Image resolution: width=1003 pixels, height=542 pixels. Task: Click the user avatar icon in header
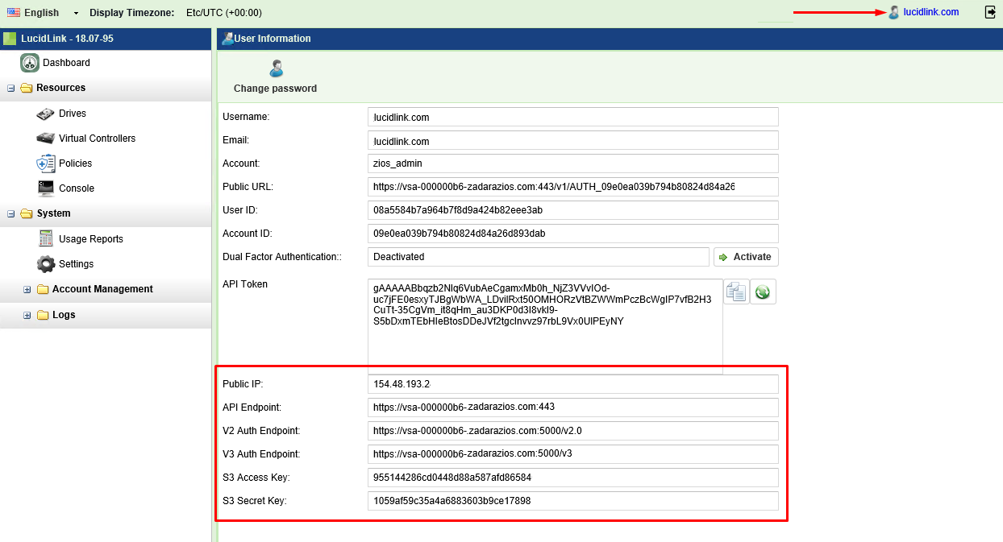point(893,12)
